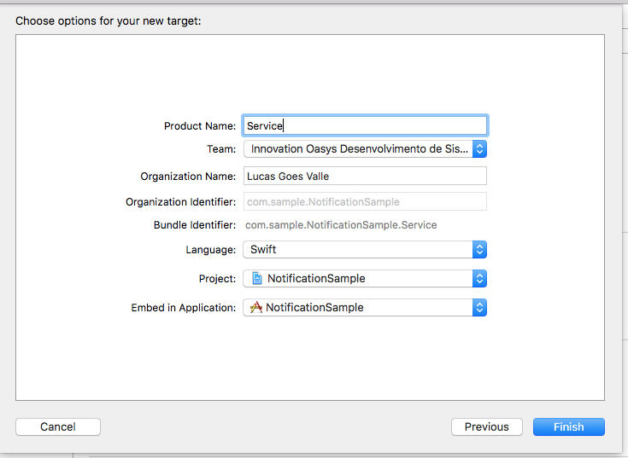The image size is (628, 458).
Task: Click the 'Choose options for your new target' heading
Action: point(109,20)
